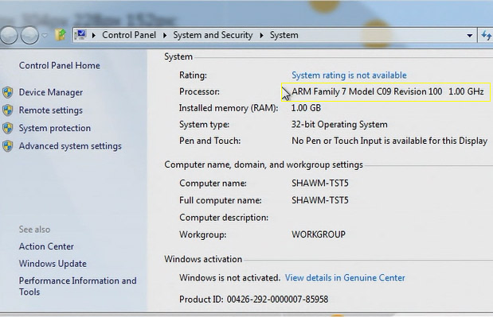Select Control Panel breadcrumb
This screenshot has width=493, height=317.
[129, 35]
